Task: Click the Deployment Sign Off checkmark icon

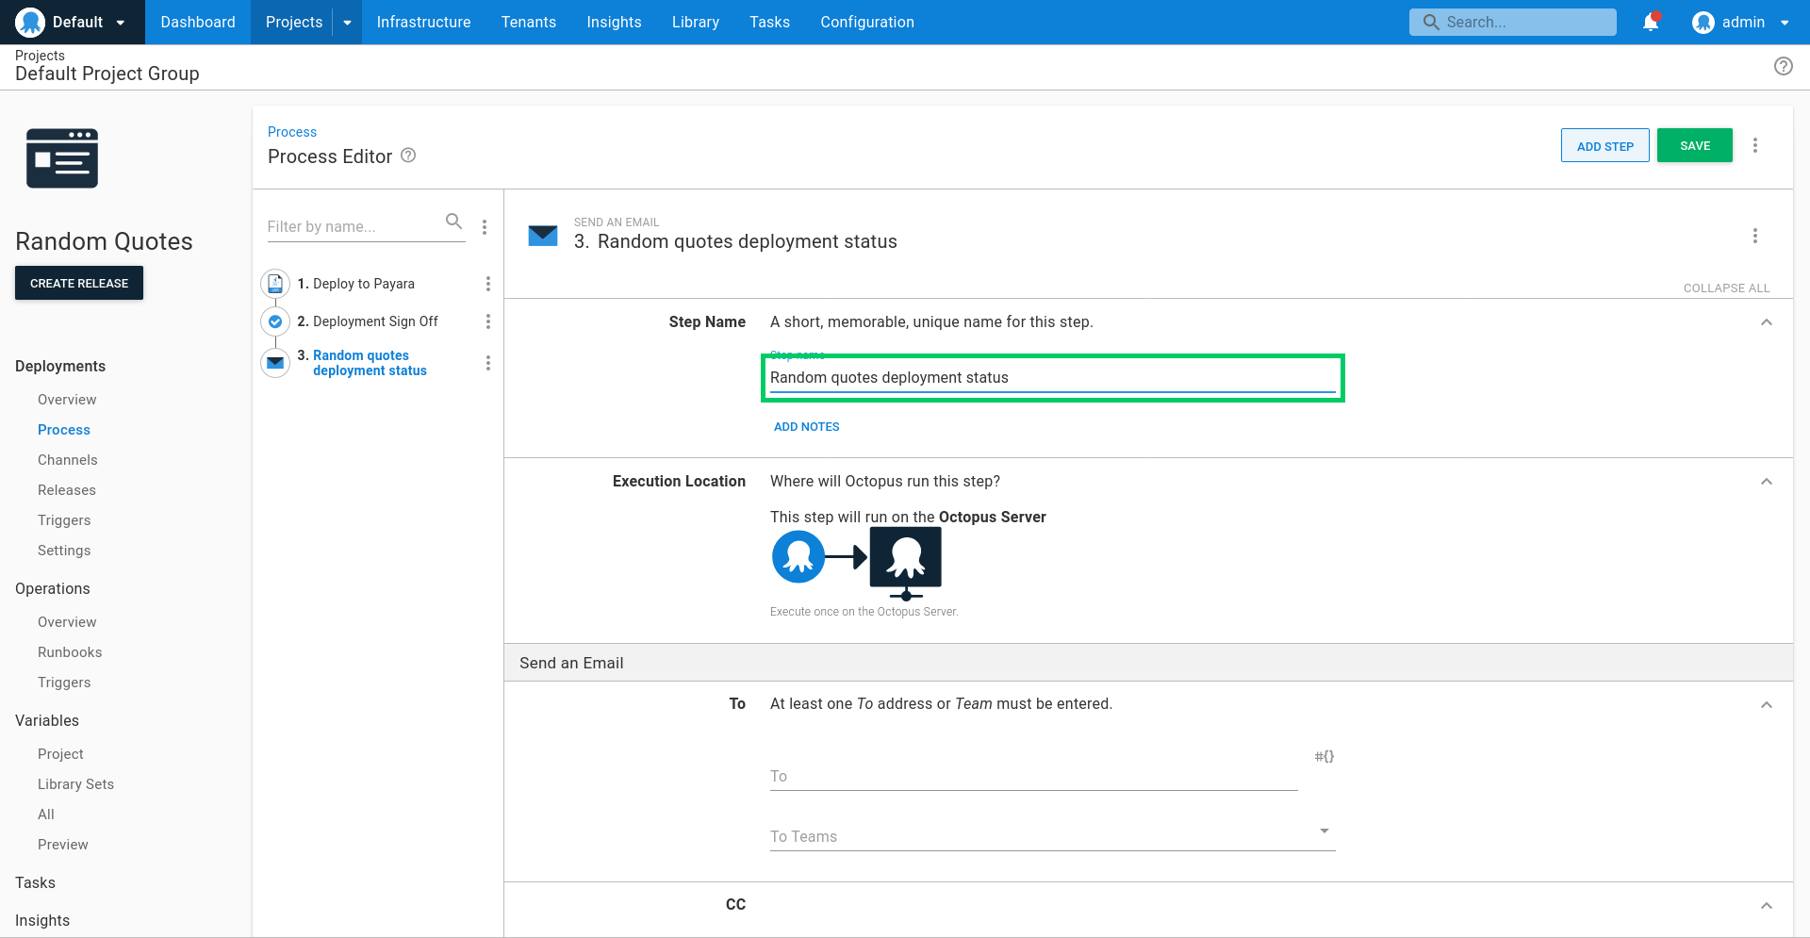Action: click(275, 321)
